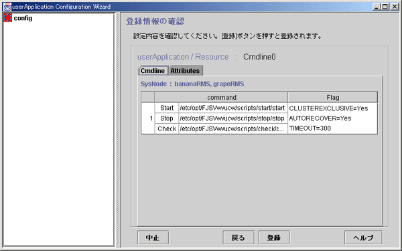
Task: Click the TIMEOUT=300 flag text
Action: point(310,129)
